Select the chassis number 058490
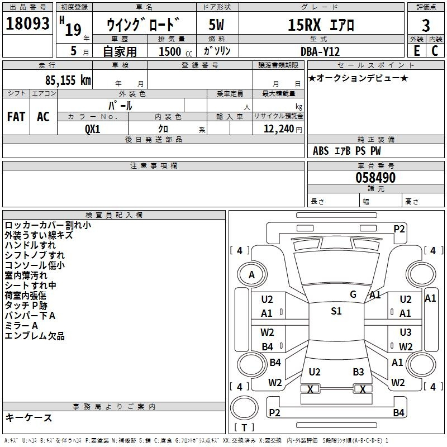 [x=375, y=178]
